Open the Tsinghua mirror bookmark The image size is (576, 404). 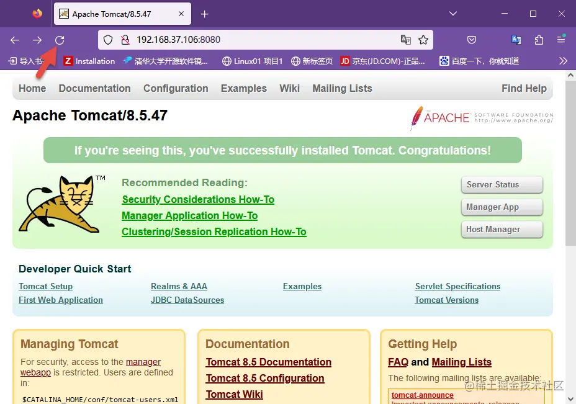[x=166, y=61]
